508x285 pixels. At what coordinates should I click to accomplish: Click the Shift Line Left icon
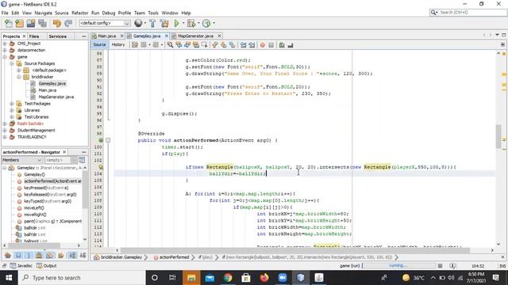tap(243, 45)
